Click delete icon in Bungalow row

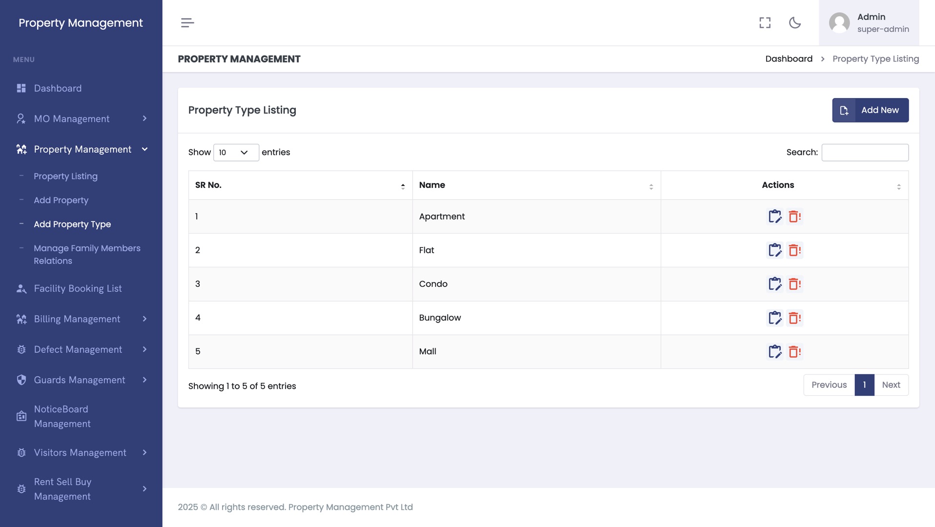[794, 318]
